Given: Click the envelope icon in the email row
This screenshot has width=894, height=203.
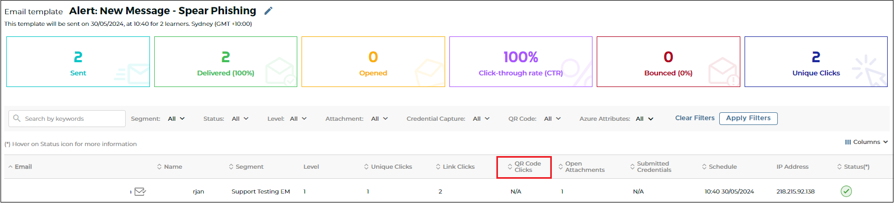Looking at the screenshot, I should pyautogui.click(x=140, y=191).
